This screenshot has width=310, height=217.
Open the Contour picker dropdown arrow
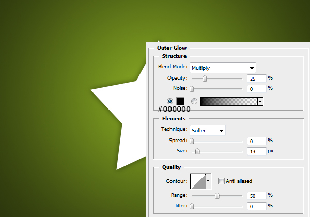(x=208, y=181)
